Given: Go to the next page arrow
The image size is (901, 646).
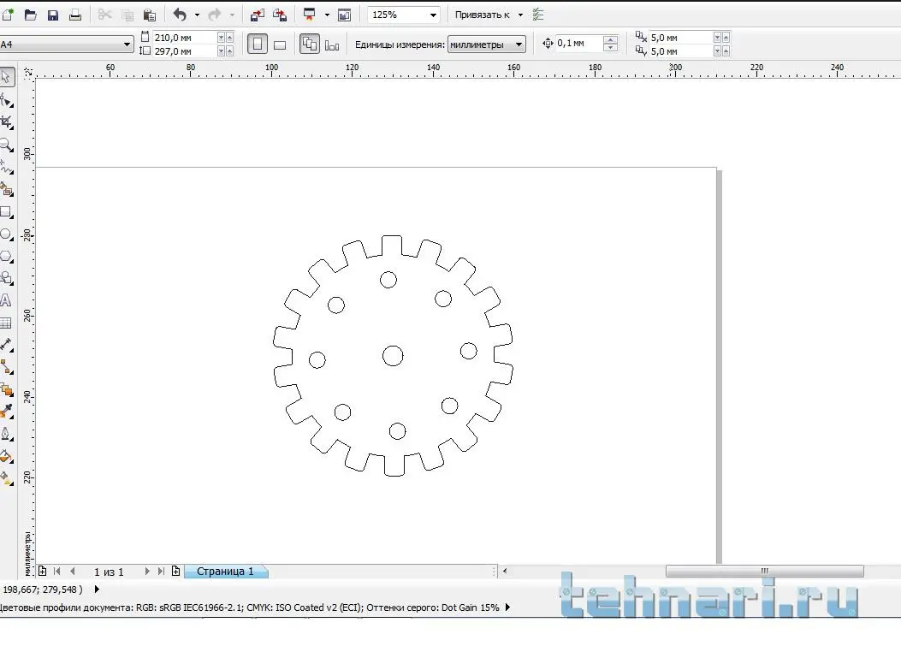Looking at the screenshot, I should click(x=147, y=572).
